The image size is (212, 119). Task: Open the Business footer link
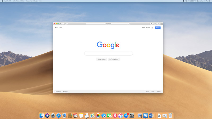(65, 91)
